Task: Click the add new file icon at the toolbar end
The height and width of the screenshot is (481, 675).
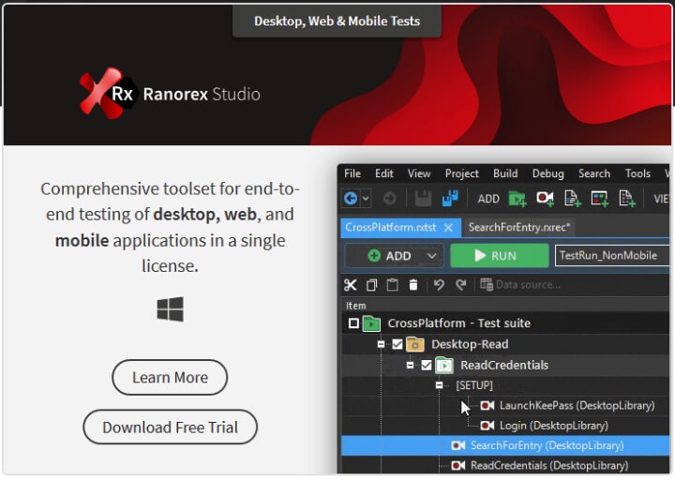Action: [627, 199]
